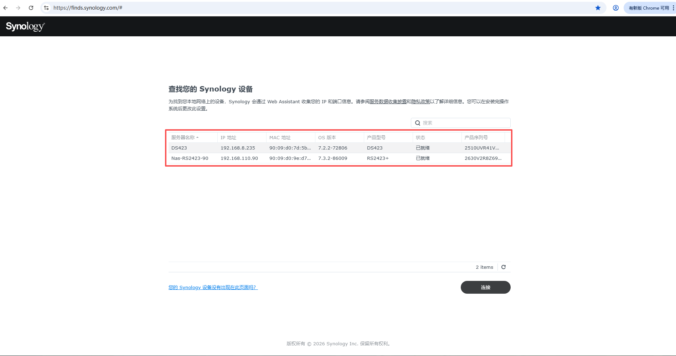Click the RS2423+ model cell
676x356 pixels.
point(378,158)
